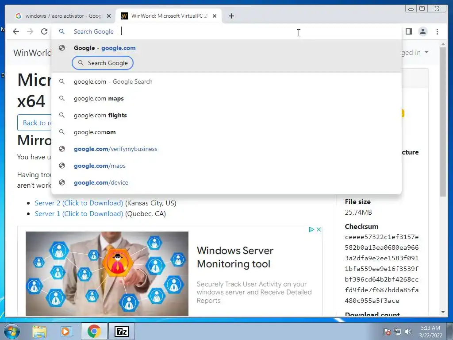Open the 7-Zip taskbar icon
This screenshot has width=453, height=340.
tap(121, 331)
